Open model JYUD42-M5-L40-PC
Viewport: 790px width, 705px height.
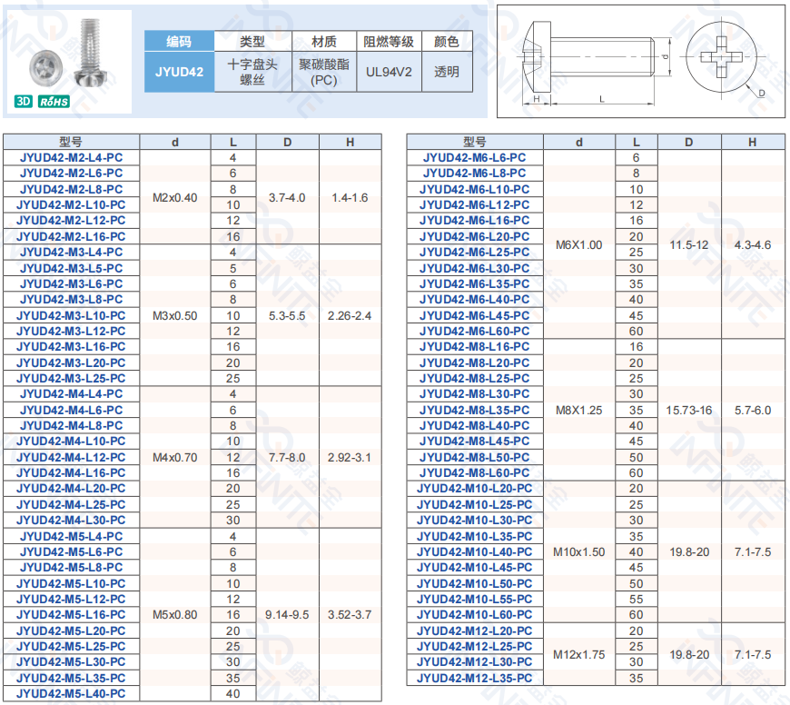tap(71, 694)
